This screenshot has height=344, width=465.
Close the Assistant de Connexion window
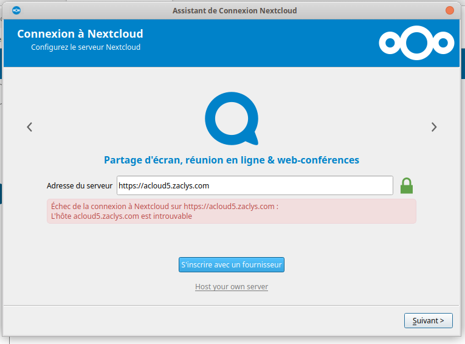pyautogui.click(x=449, y=10)
